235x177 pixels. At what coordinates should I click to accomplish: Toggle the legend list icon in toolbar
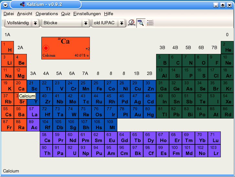[x=150, y=23]
